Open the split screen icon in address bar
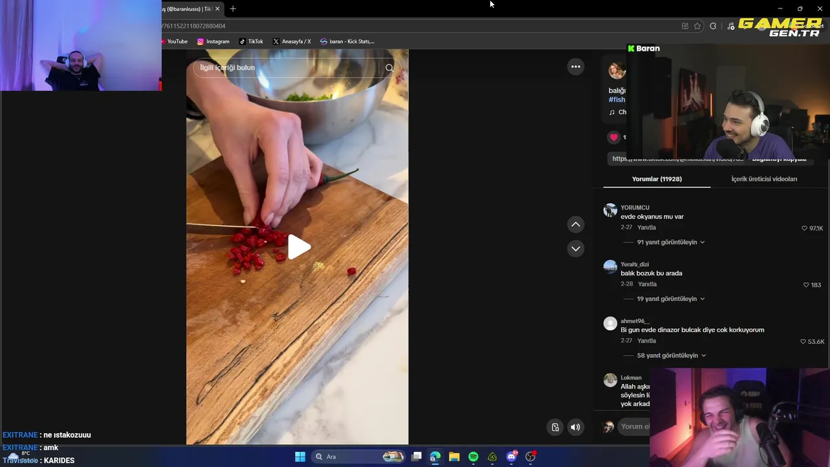 click(685, 26)
